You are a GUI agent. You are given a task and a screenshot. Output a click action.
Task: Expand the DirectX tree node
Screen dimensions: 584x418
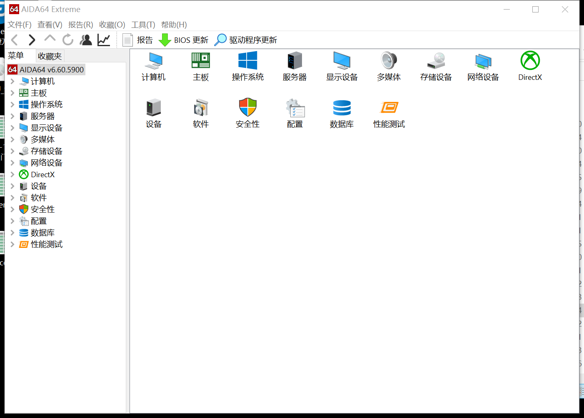tap(12, 174)
